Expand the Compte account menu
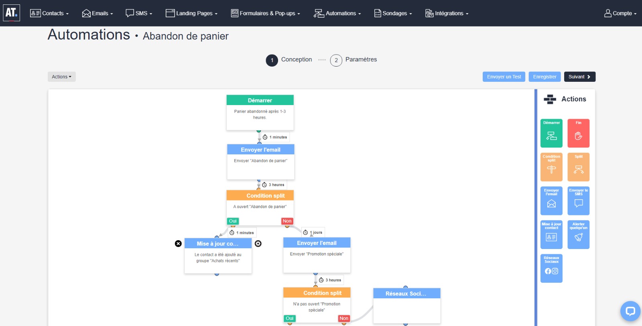This screenshot has width=642, height=326. pos(620,13)
